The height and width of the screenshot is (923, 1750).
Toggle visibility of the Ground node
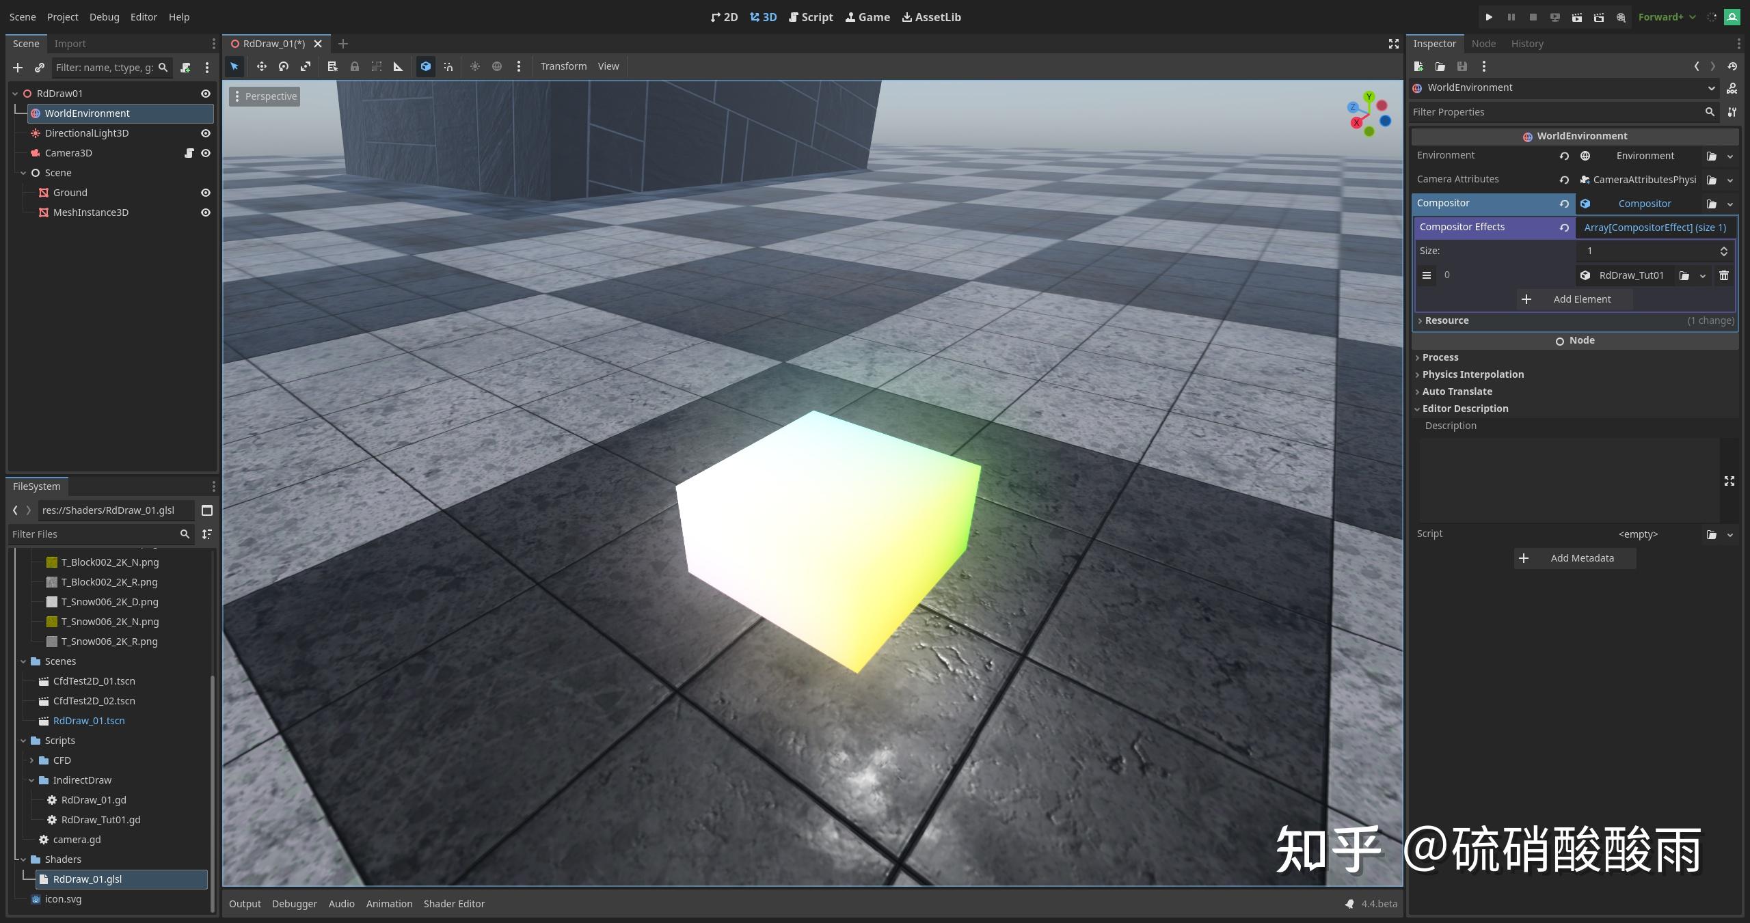click(x=205, y=192)
